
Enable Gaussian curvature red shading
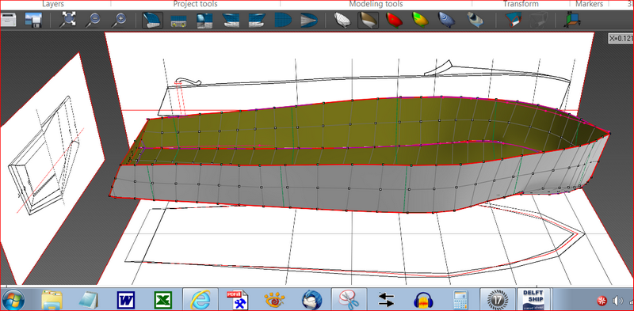[x=394, y=20]
